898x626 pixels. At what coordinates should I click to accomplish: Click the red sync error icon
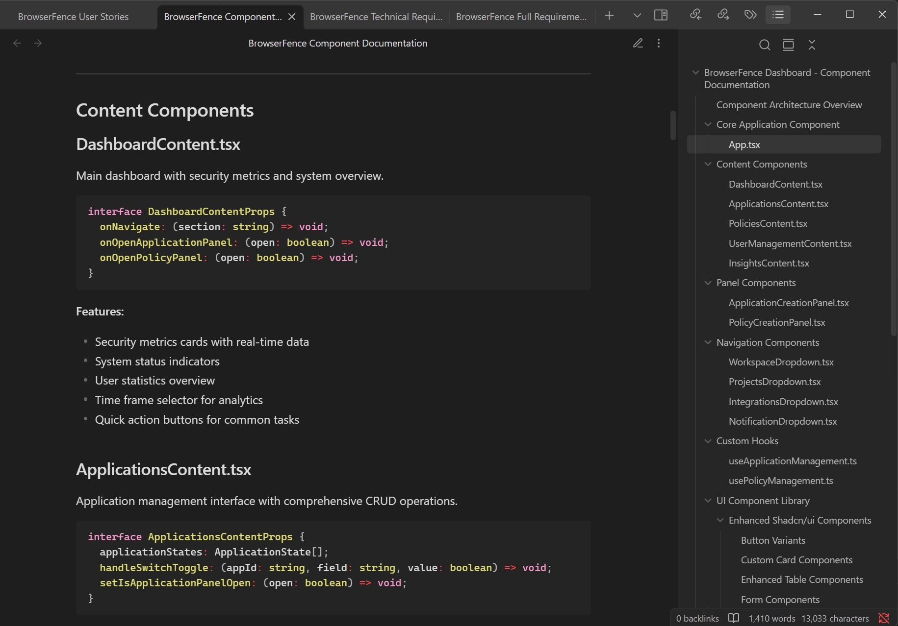tap(884, 618)
